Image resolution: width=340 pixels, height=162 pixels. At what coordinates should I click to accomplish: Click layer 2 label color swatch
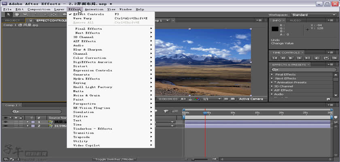33,126
